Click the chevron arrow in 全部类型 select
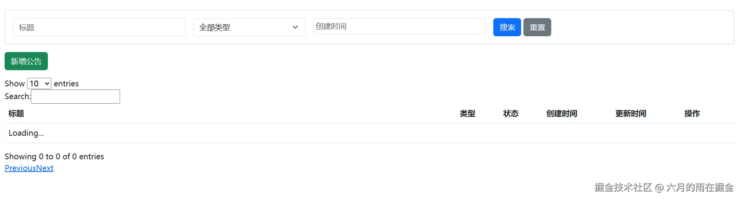This screenshot has width=740, height=199. 295,27
